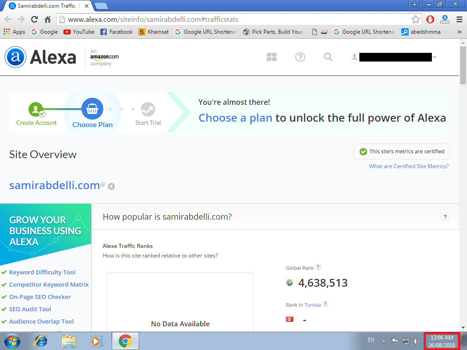Click the network tray icon
The width and height of the screenshot is (467, 350).
point(405,341)
